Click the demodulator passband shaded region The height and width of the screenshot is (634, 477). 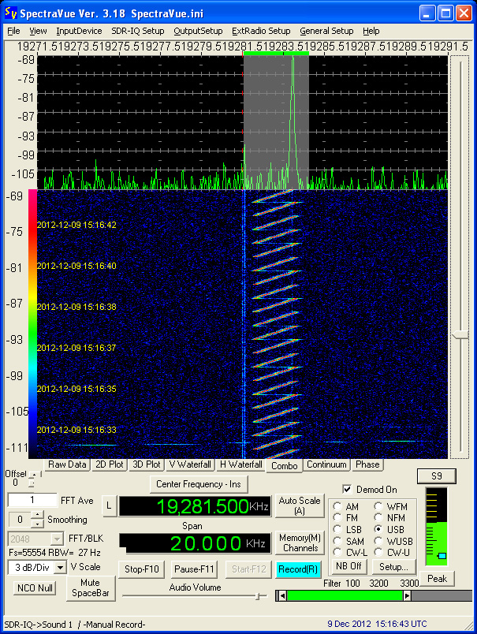[276, 121]
